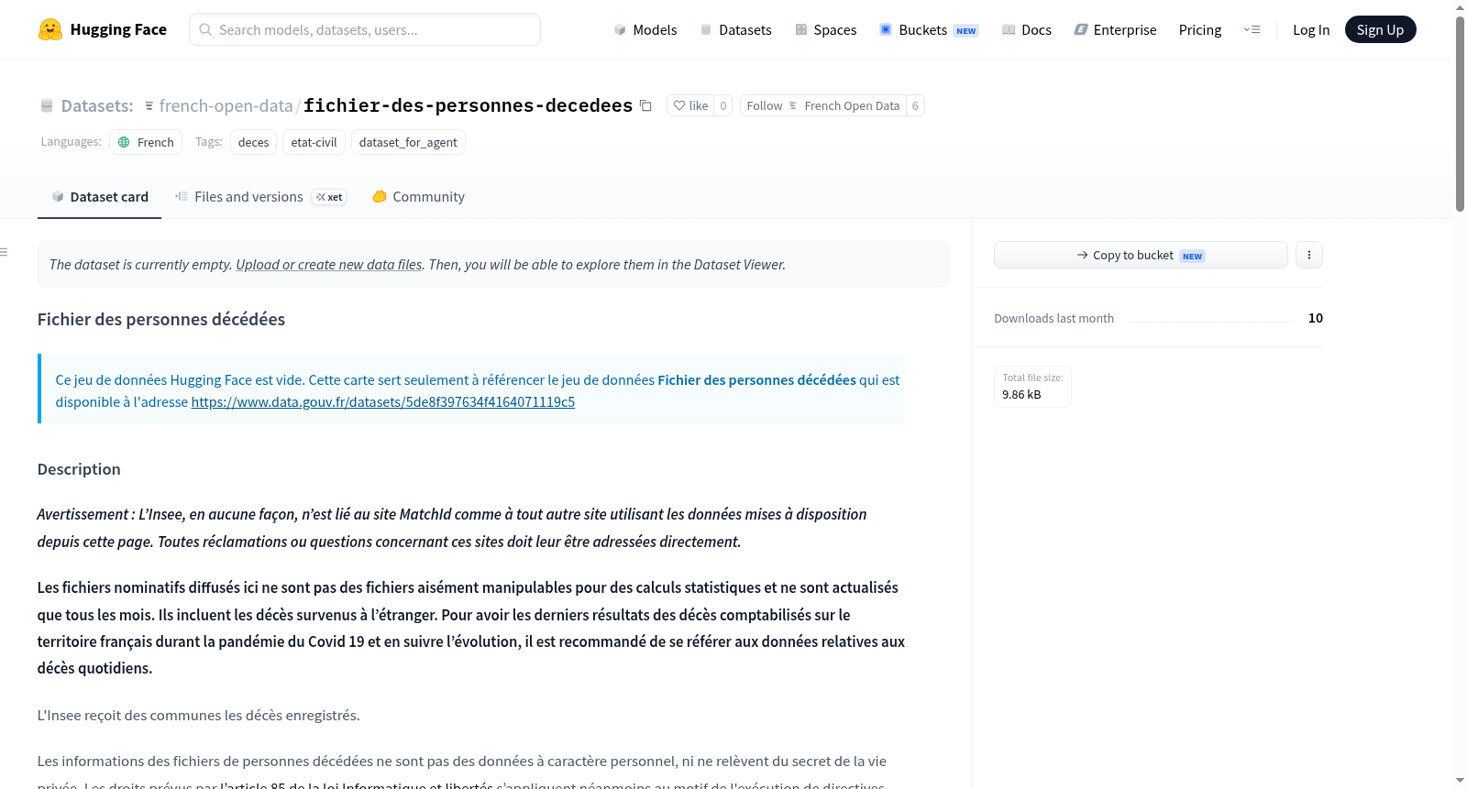Click the Sign Up button
1467x789 pixels.
point(1380,29)
